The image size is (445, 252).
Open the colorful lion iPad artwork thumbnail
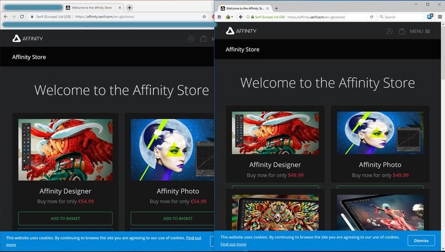(275, 213)
